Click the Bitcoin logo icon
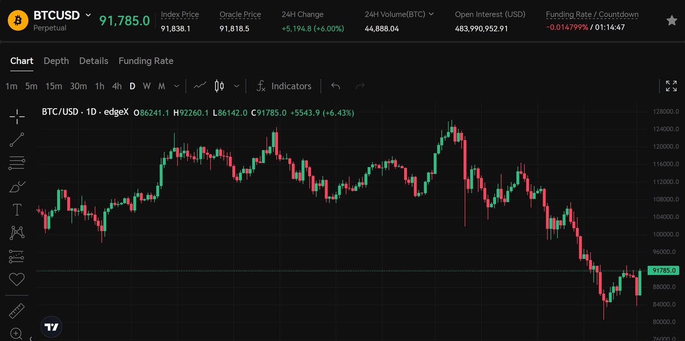 pos(18,21)
